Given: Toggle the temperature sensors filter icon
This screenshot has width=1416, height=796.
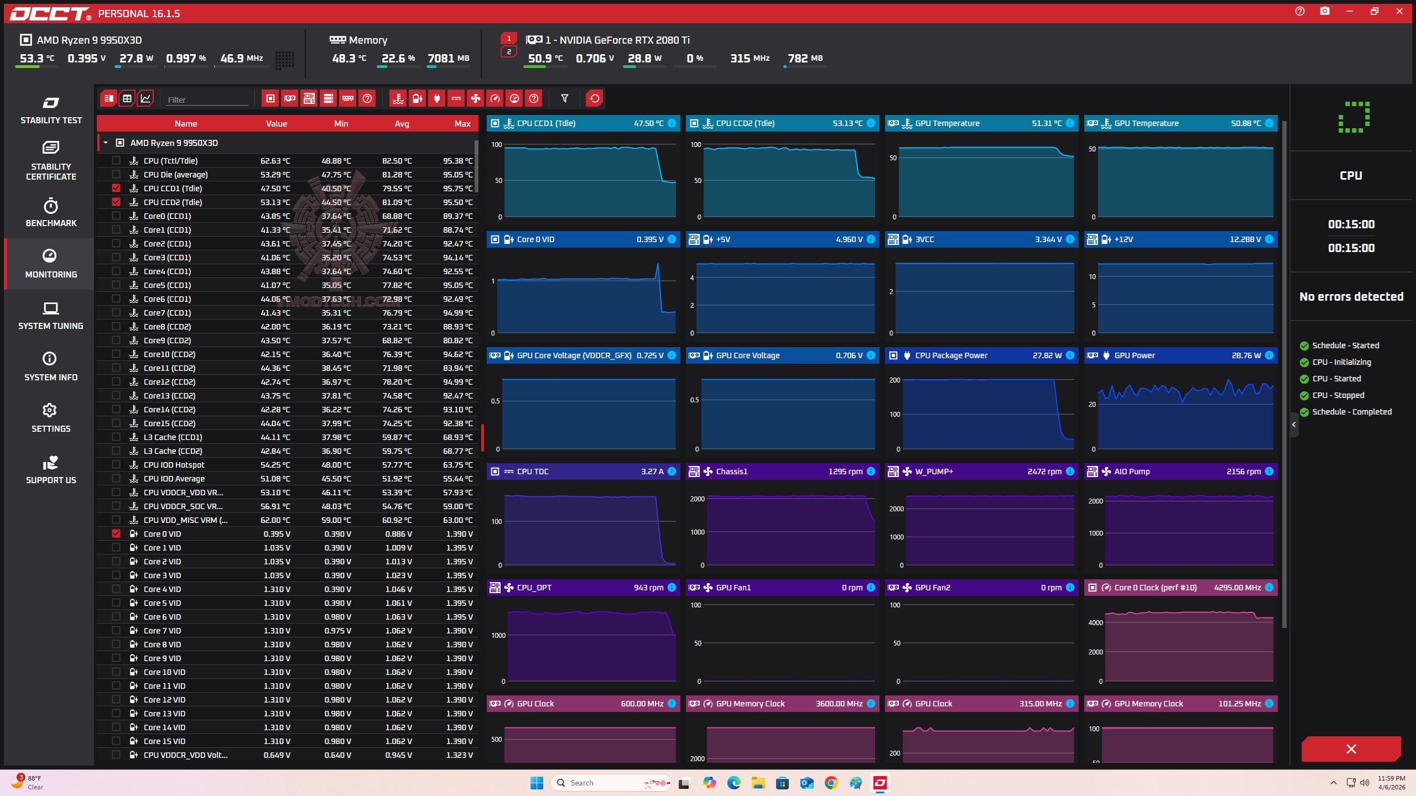Looking at the screenshot, I should 398,98.
